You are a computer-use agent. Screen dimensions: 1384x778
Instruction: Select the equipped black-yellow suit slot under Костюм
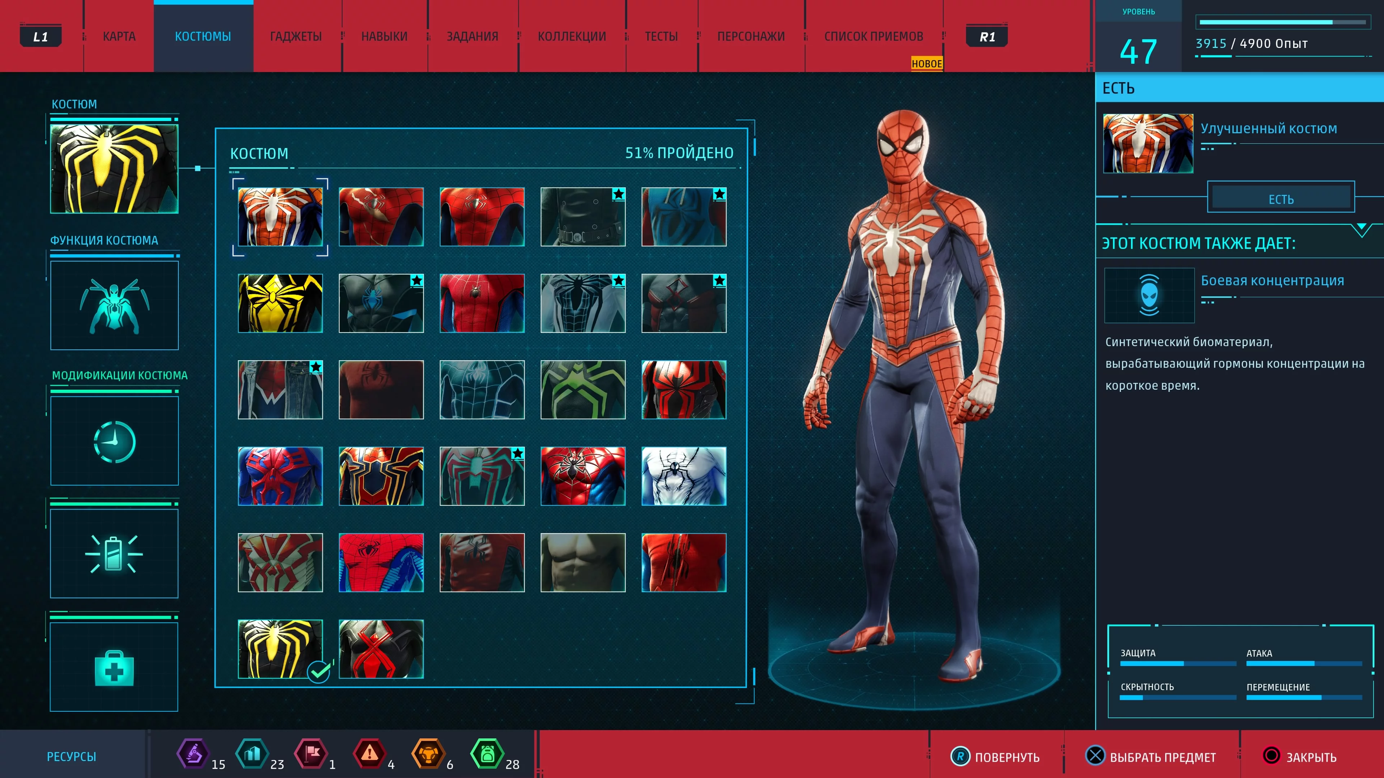pos(115,169)
